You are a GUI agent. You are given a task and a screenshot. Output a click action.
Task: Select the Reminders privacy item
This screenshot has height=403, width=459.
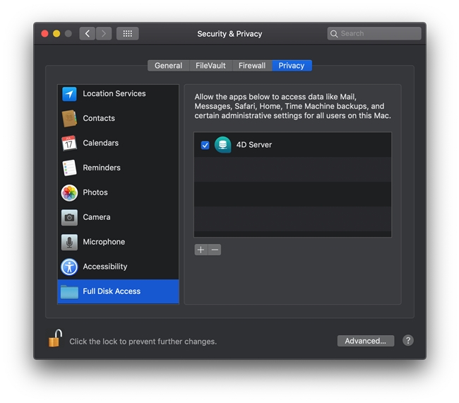click(x=101, y=168)
